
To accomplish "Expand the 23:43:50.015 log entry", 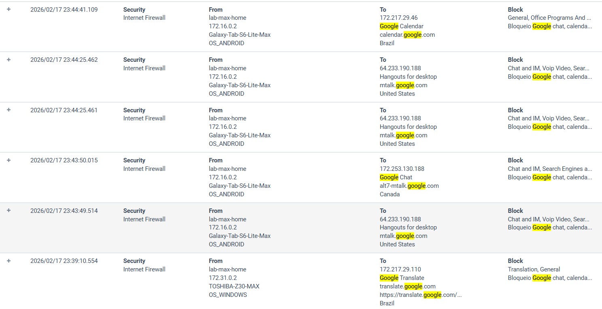I will tap(9, 160).
